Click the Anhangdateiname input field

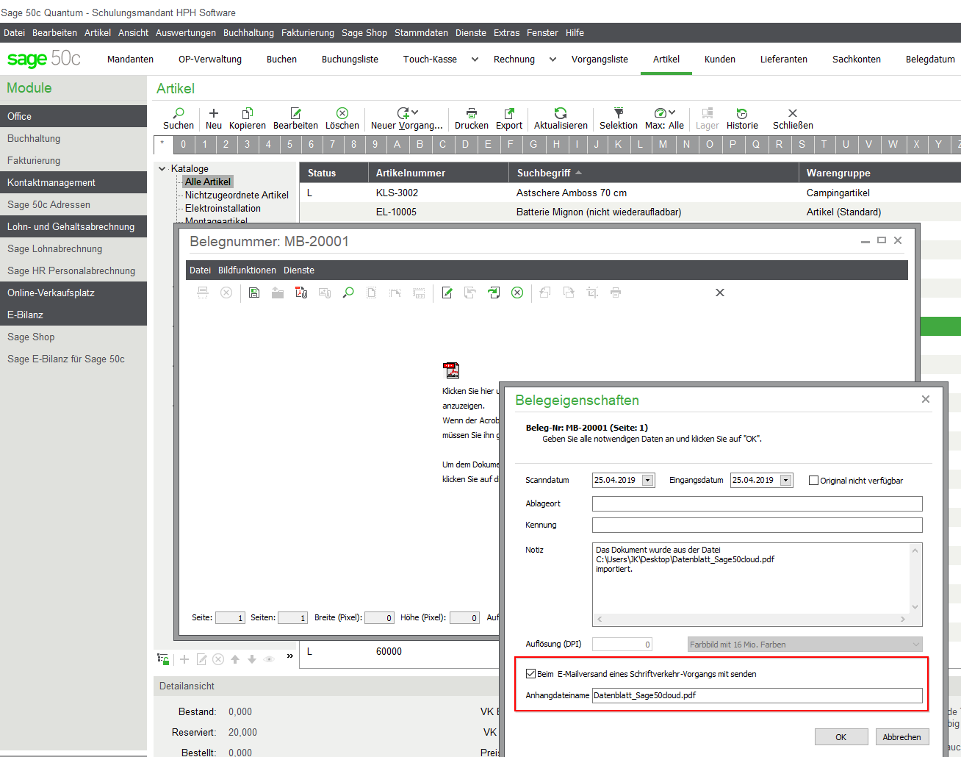click(757, 695)
